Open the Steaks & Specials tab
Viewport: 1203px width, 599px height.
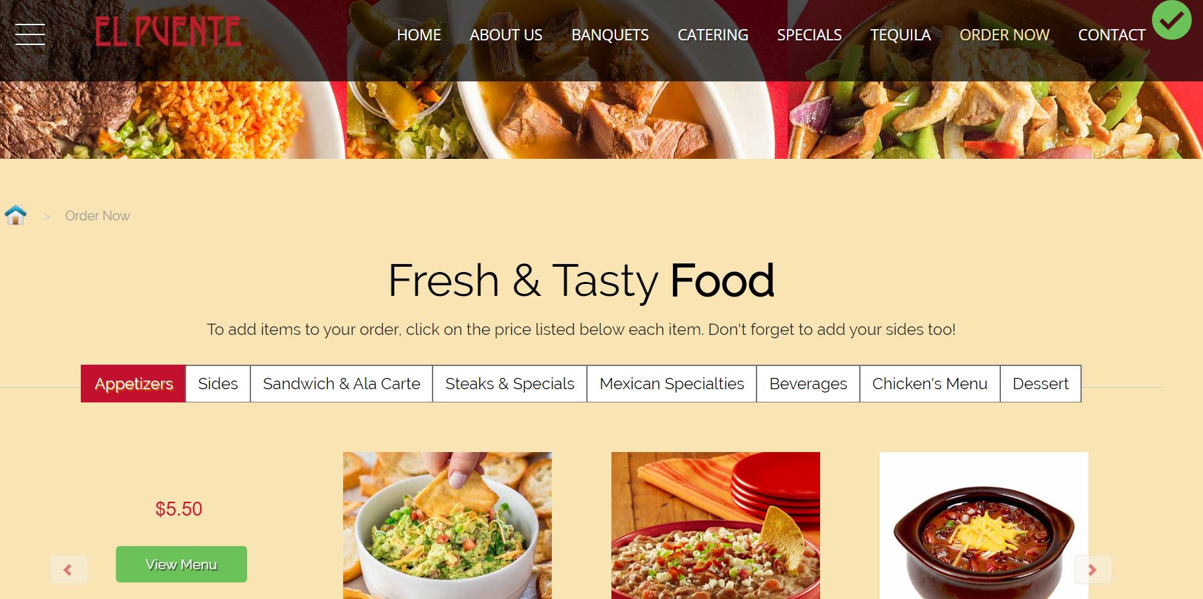coord(509,383)
